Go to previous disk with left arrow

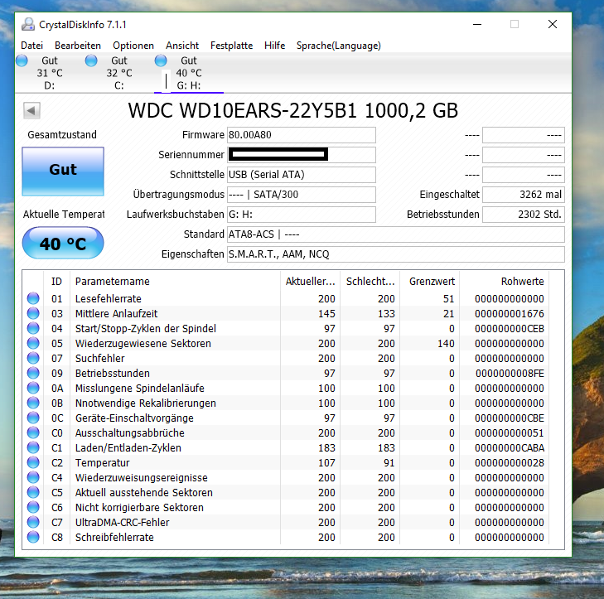click(31, 110)
